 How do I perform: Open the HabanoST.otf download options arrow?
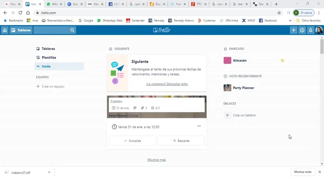pos(49,172)
